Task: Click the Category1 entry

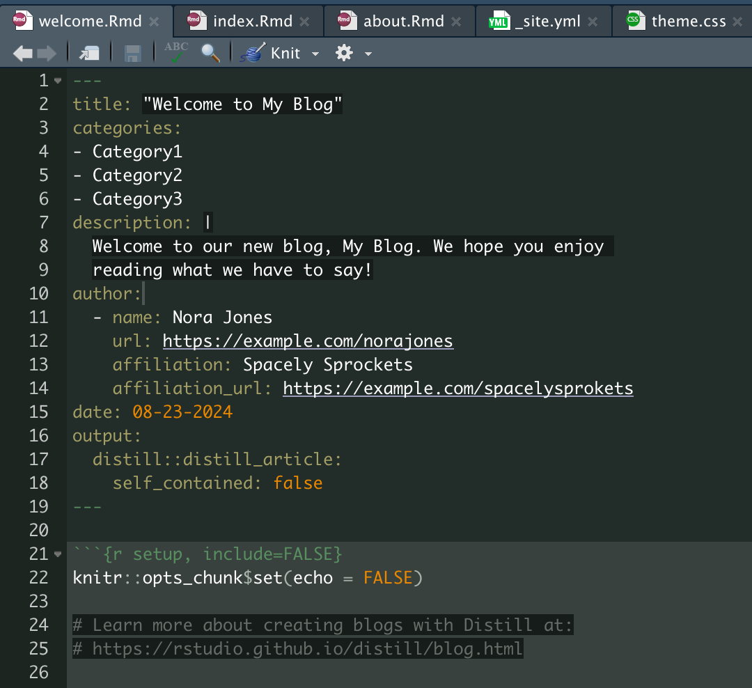Action: (137, 152)
